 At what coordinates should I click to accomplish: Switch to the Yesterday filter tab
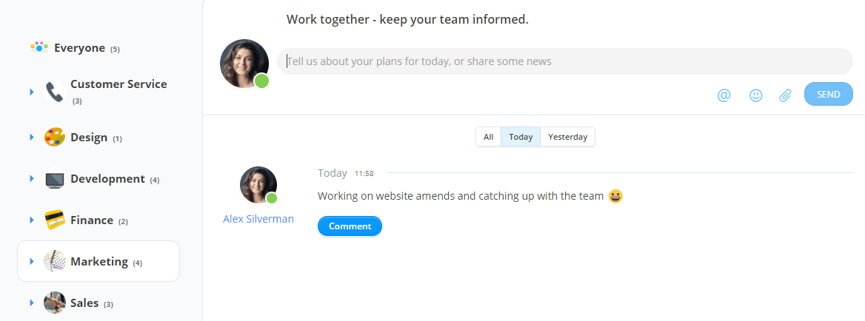tap(567, 137)
